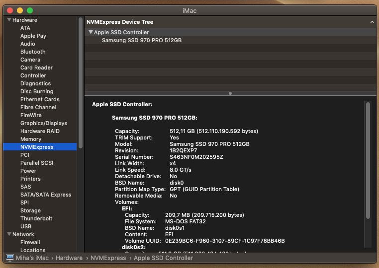
Task: Click the green zoom window button
Action: (30, 10)
